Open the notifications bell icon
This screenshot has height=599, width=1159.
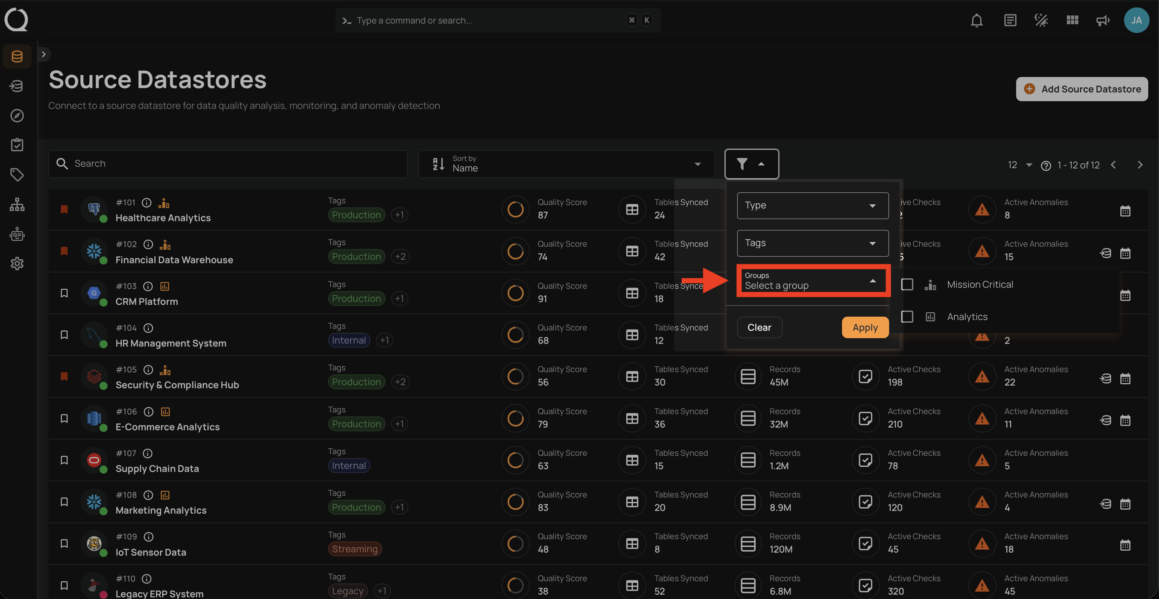(976, 20)
